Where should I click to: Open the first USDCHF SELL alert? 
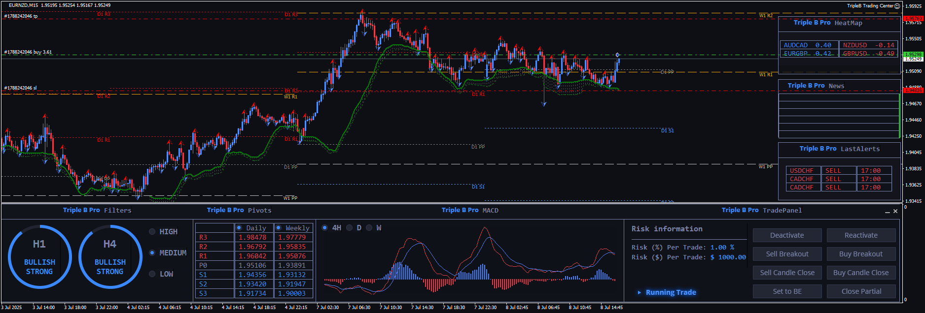802,171
